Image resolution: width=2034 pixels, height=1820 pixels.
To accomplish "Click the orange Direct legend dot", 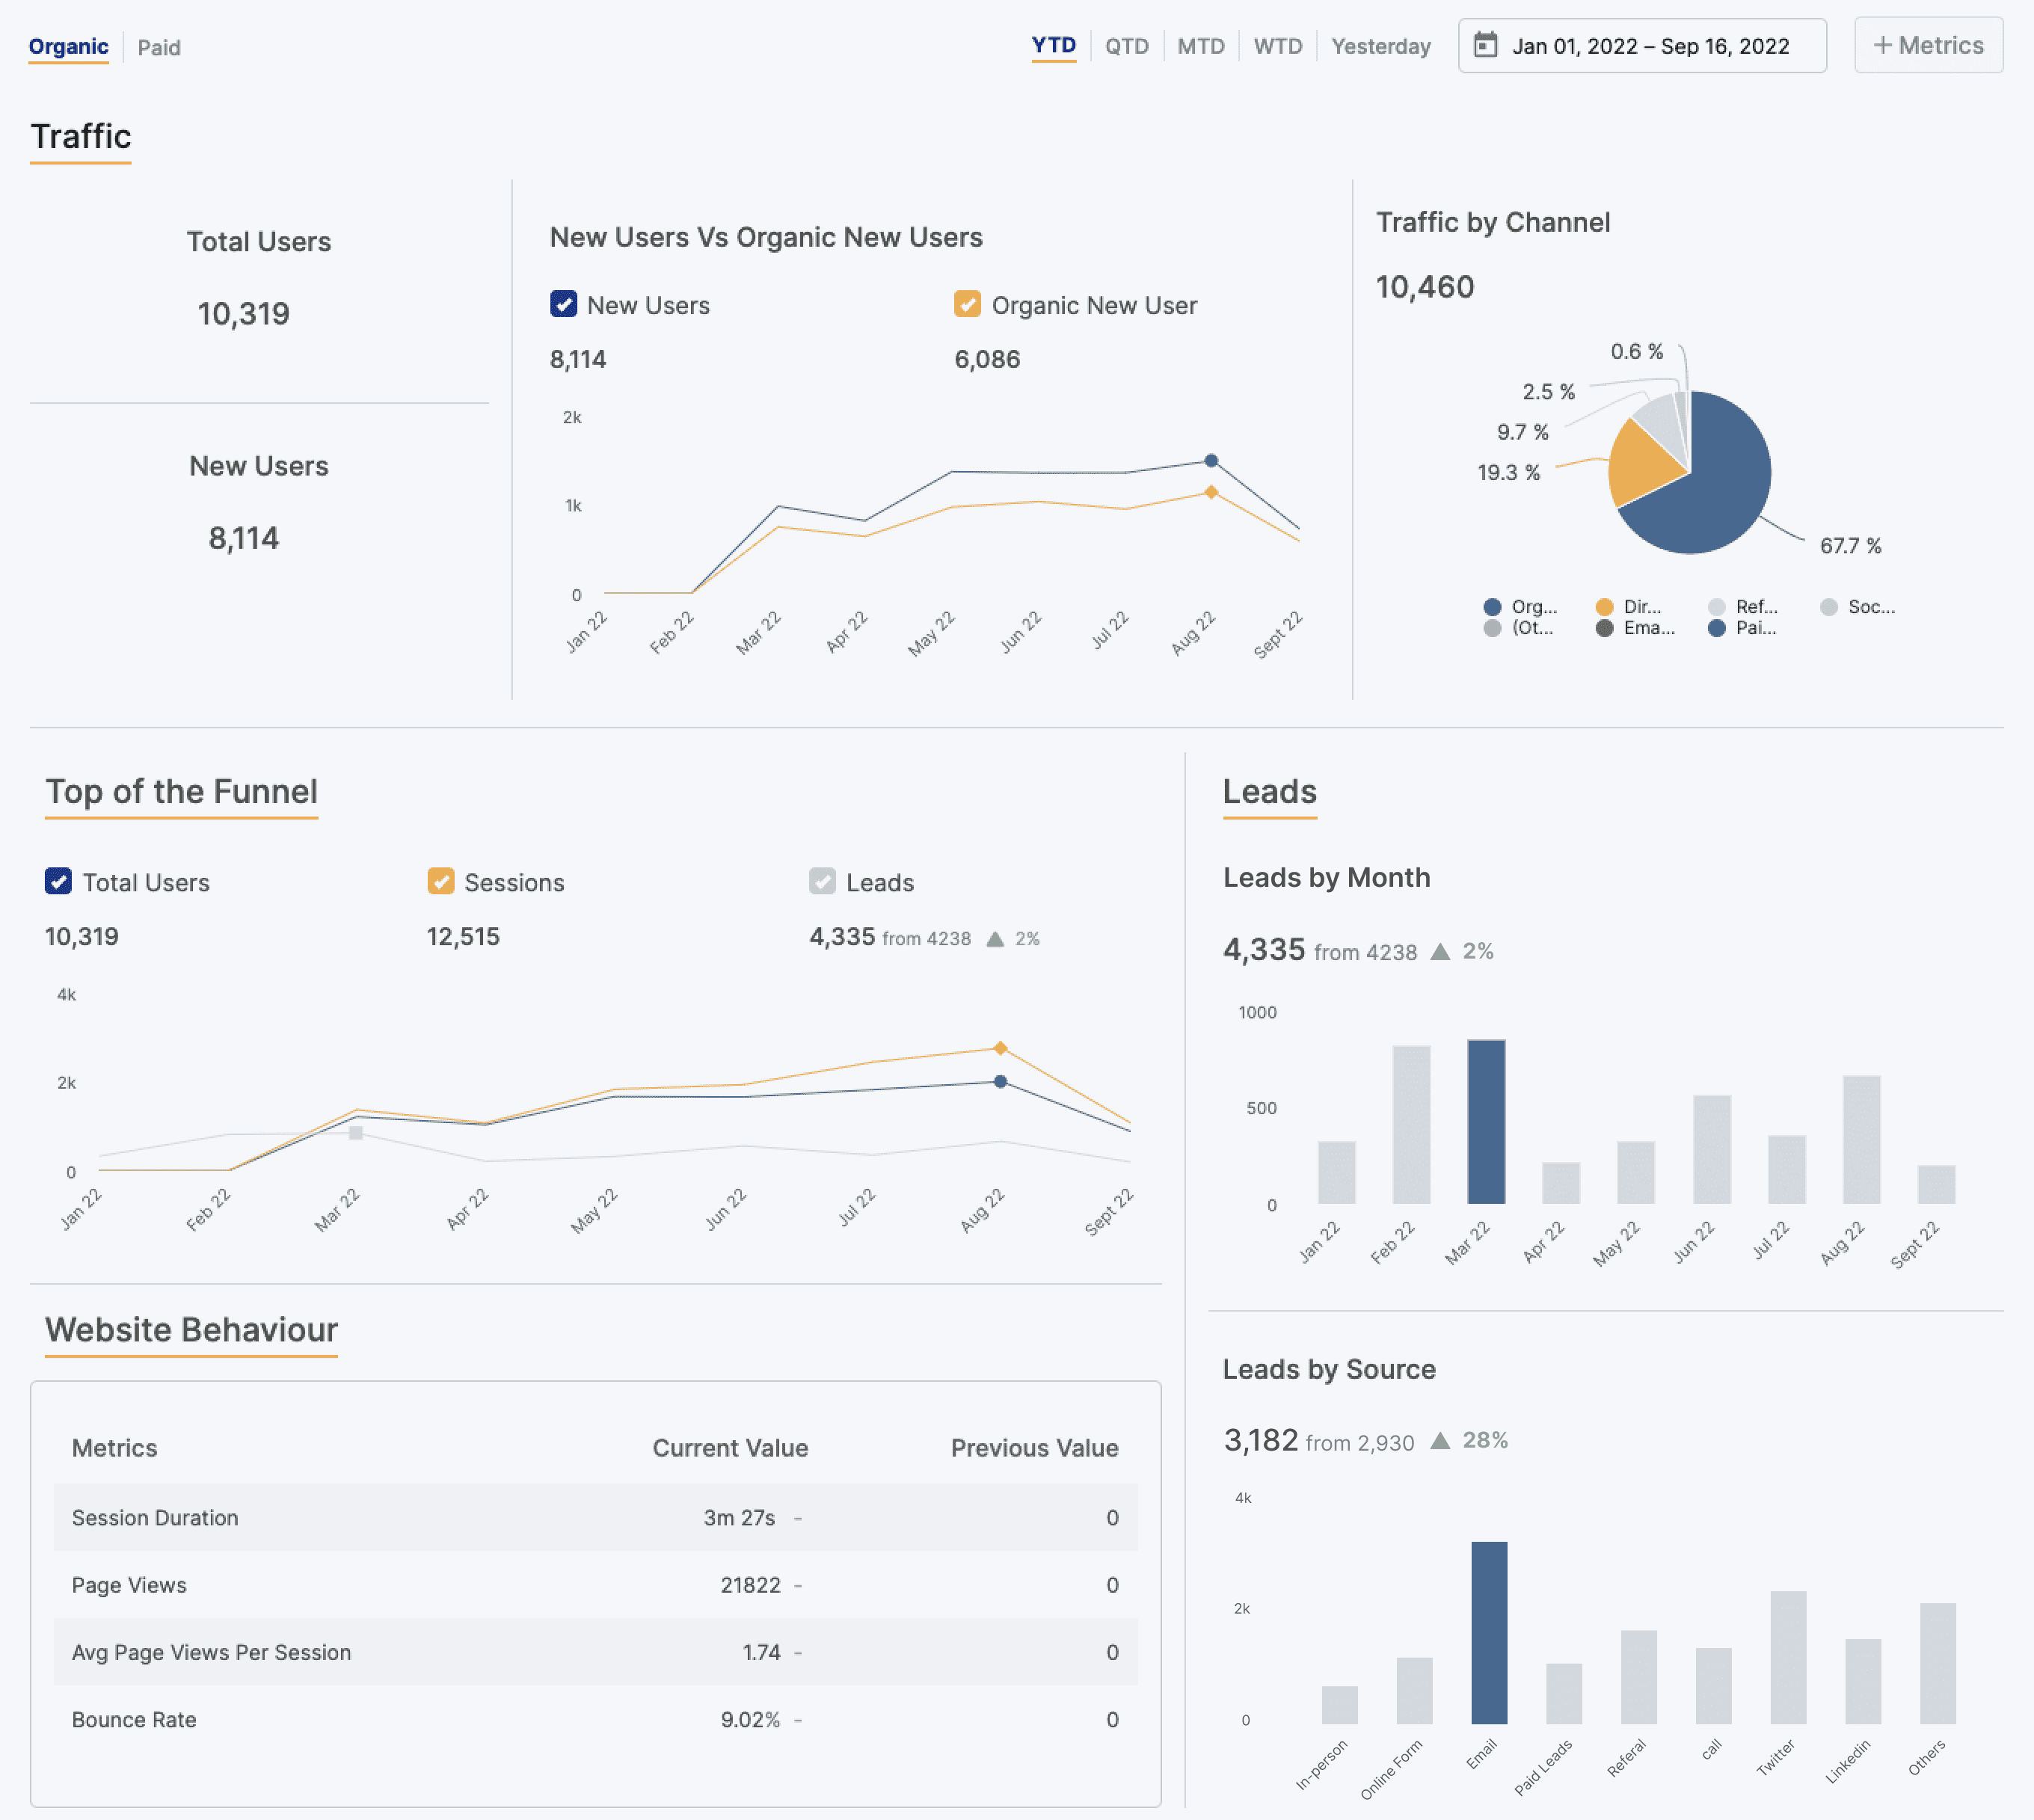I will pos(1604,607).
